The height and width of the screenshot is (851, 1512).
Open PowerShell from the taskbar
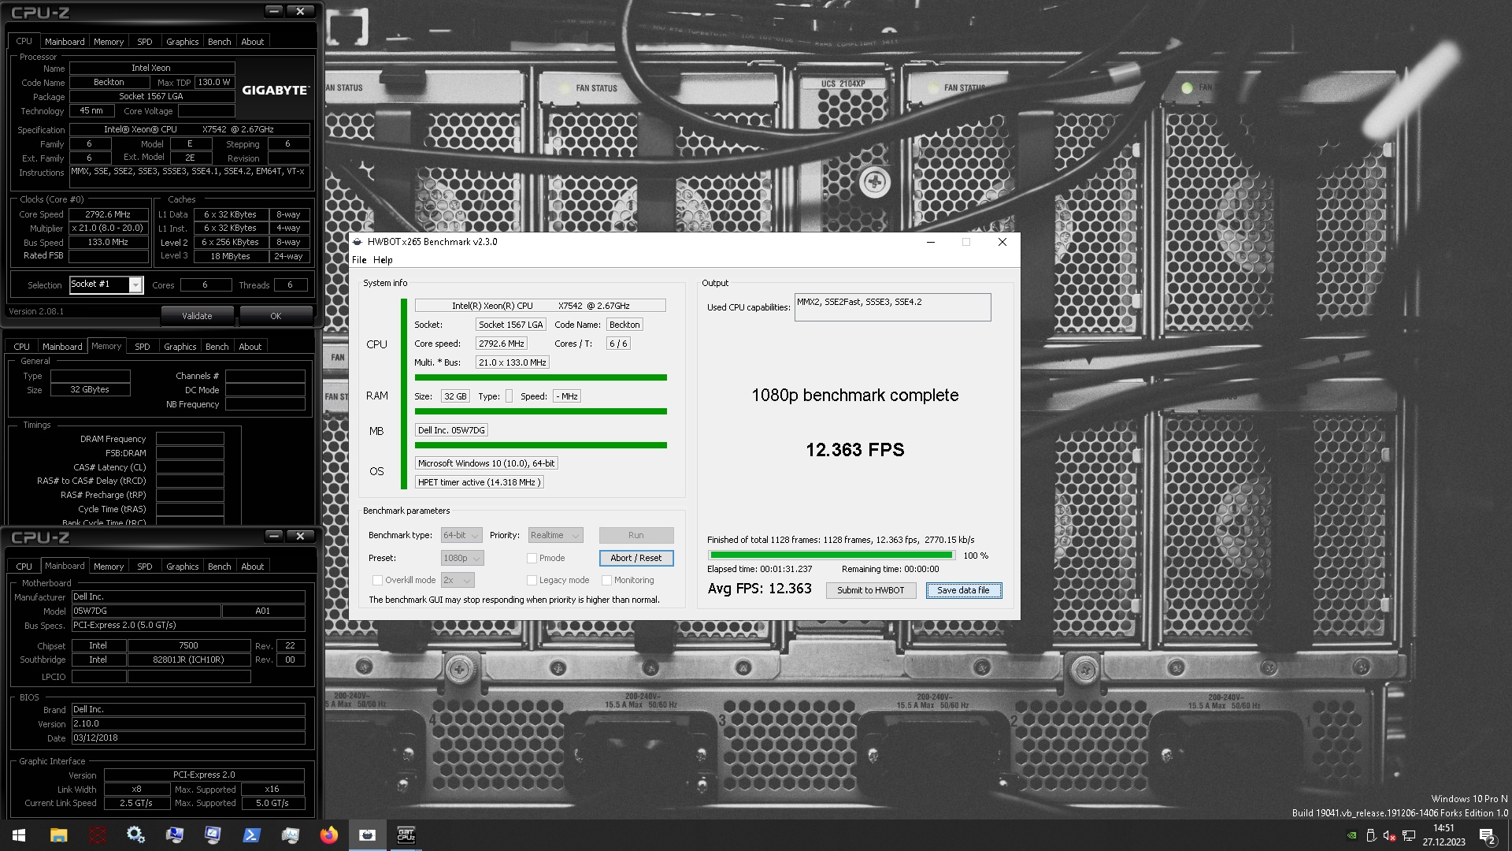click(x=251, y=835)
